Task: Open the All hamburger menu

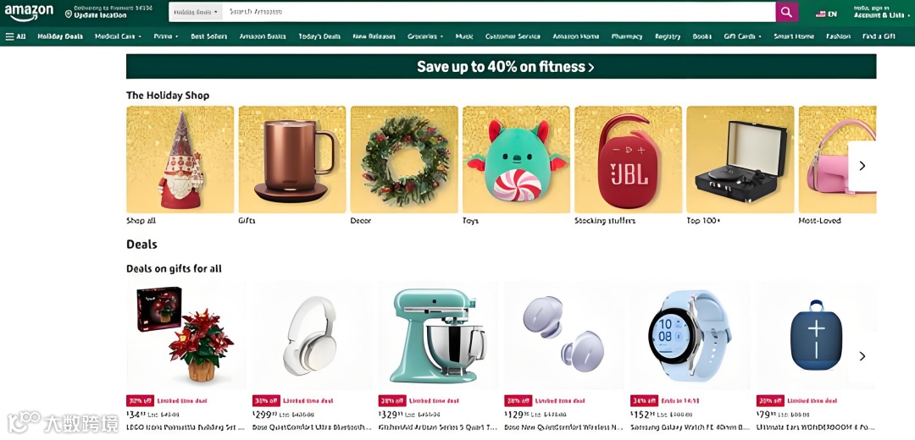Action: tap(16, 36)
